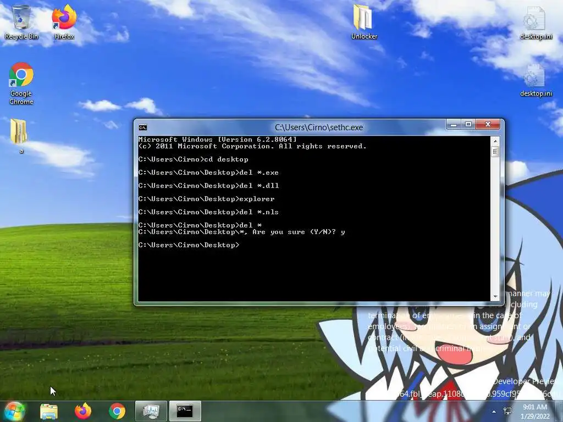This screenshot has width=563, height=422.
Task: Open the Recycle Bin desktop icon
Action: click(x=21, y=21)
